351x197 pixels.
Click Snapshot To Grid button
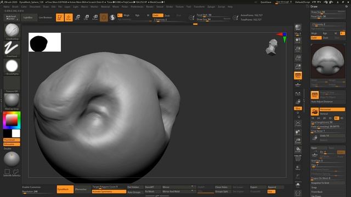327,183
